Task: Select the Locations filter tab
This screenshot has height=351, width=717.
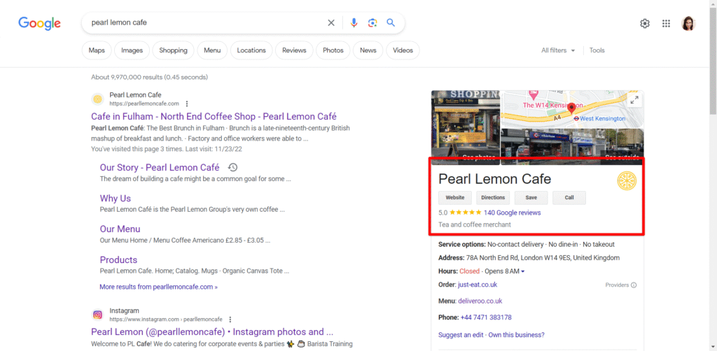Action: click(251, 50)
